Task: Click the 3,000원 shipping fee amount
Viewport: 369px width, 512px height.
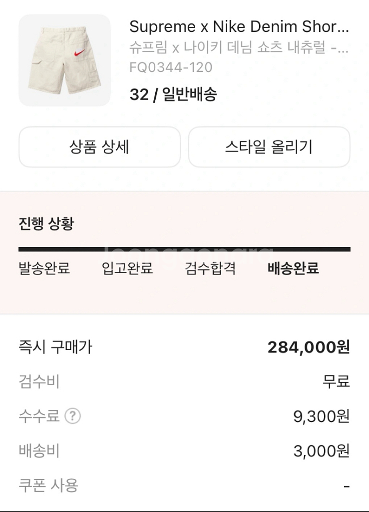Action: [x=322, y=451]
